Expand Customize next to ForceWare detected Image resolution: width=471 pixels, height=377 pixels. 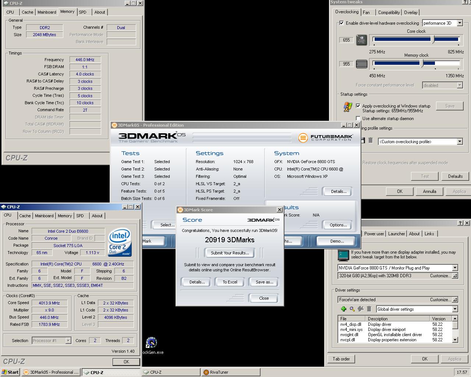click(455, 299)
